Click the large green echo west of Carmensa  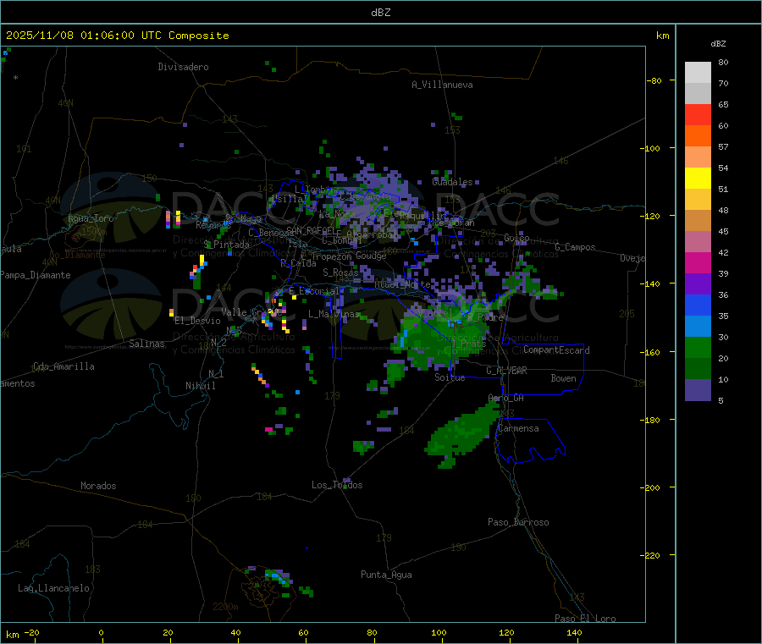pos(462,432)
